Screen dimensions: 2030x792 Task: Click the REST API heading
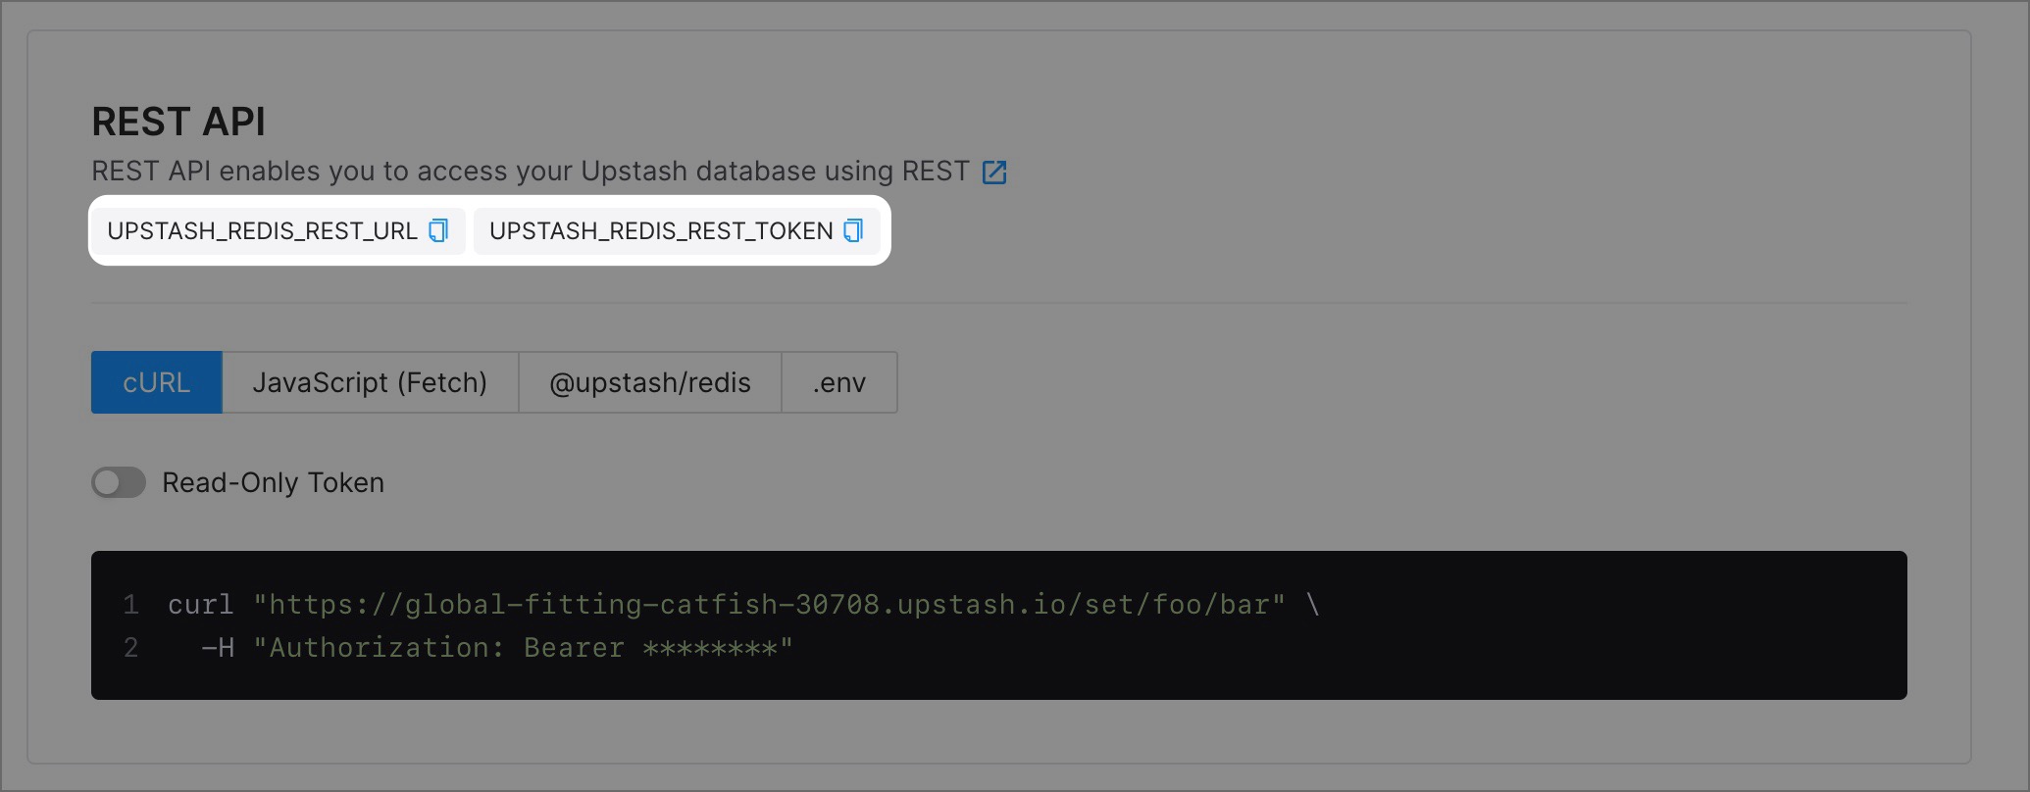pyautogui.click(x=178, y=122)
